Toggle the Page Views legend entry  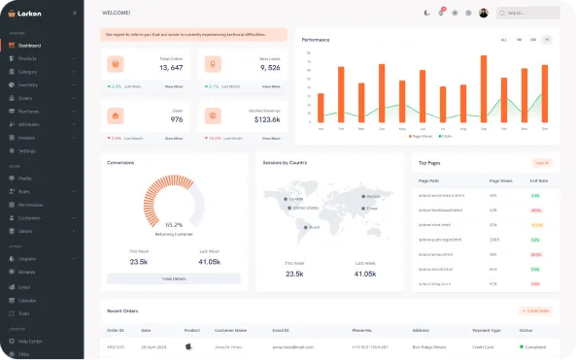click(421, 136)
